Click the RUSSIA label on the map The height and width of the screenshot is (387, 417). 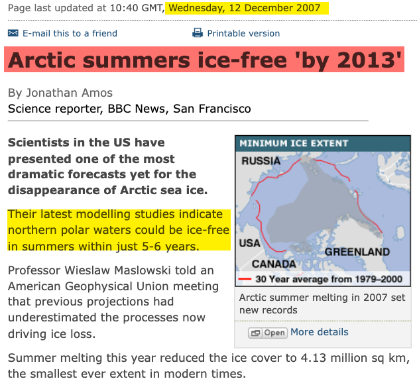point(261,161)
